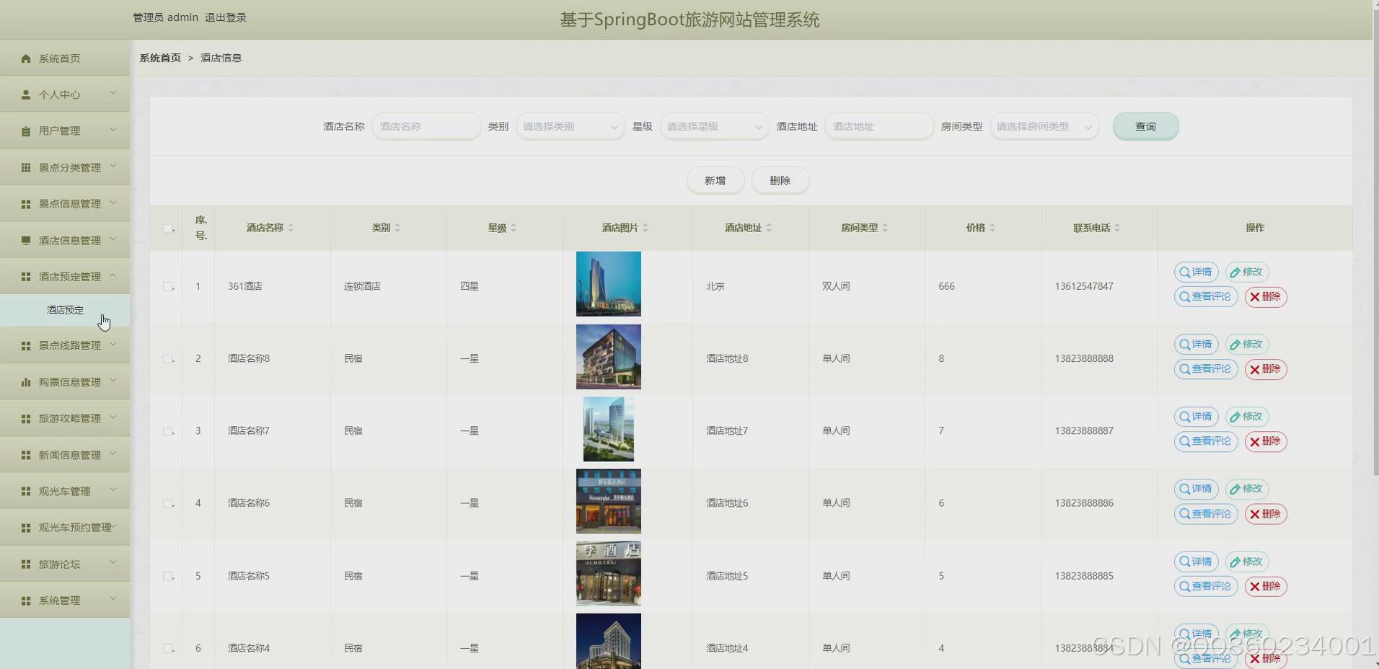Screen dimensions: 1379x669
Task: Click the home icon beside 系统首页
Action: pyautogui.click(x=26, y=58)
